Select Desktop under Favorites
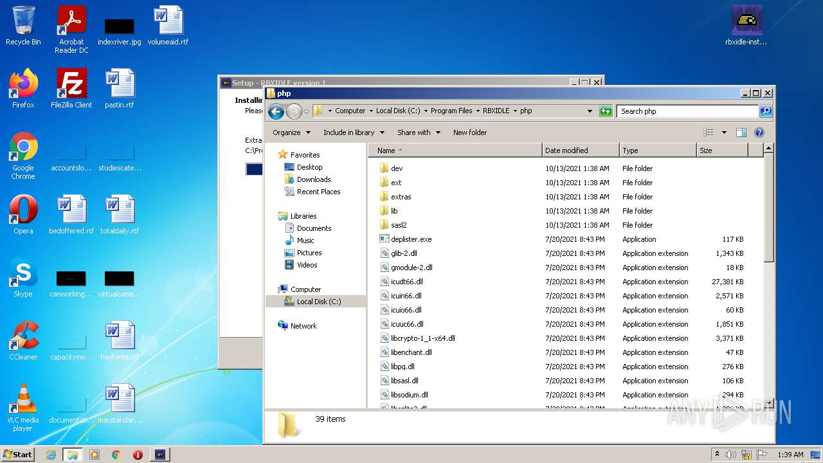 click(303, 167)
